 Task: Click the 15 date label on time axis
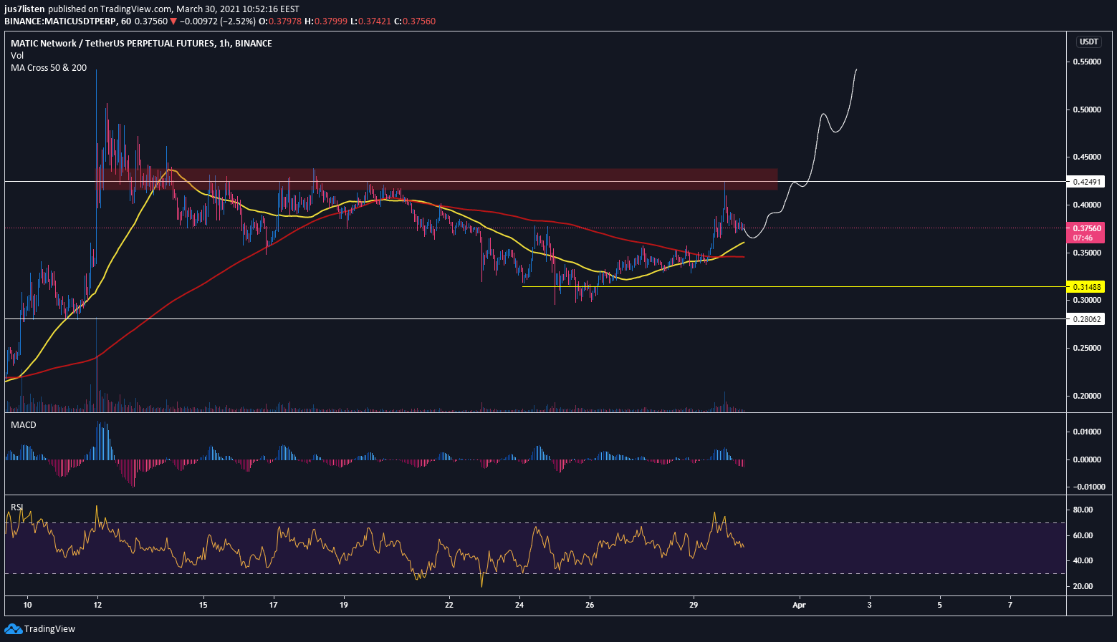click(203, 605)
